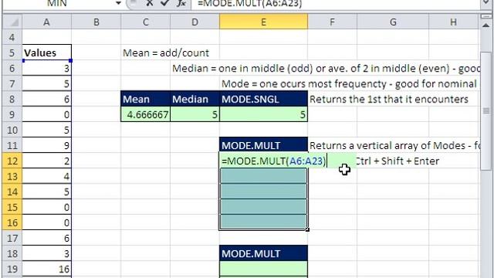Image resolution: width=494 pixels, height=278 pixels.
Task: Click the highlighted cell E16
Action: 263,222
